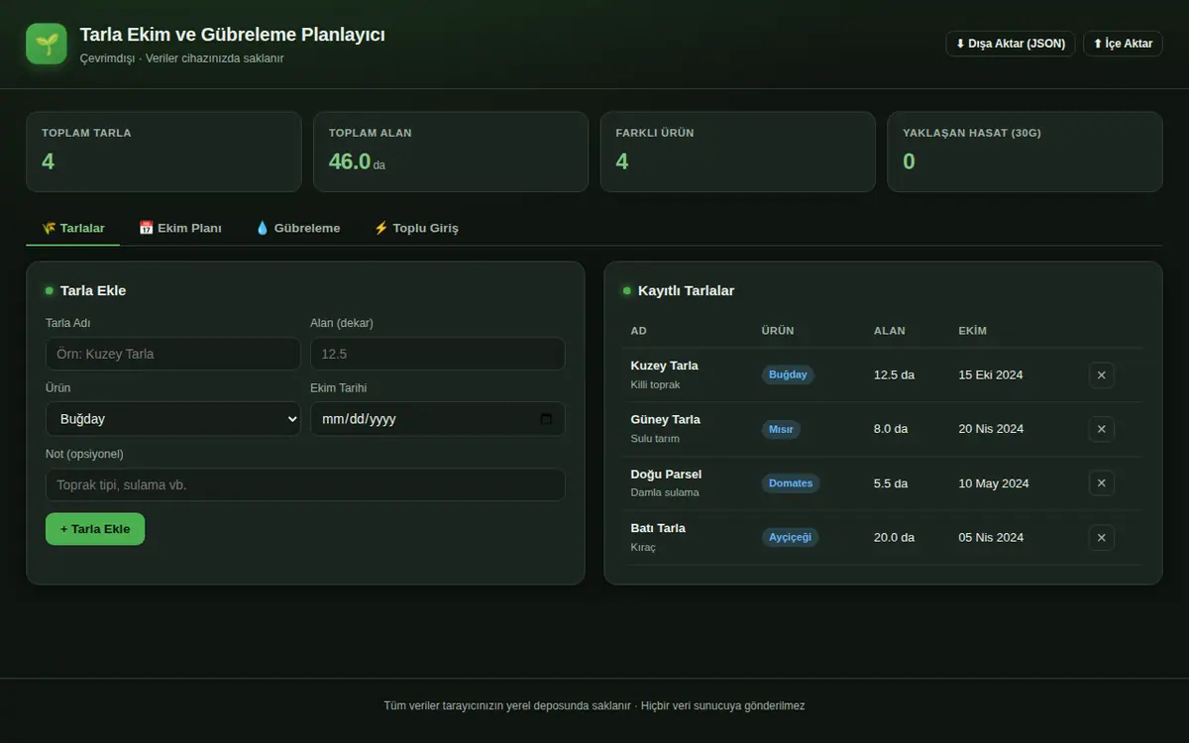Click the 20 Nis 2024 planting date

pos(992,429)
